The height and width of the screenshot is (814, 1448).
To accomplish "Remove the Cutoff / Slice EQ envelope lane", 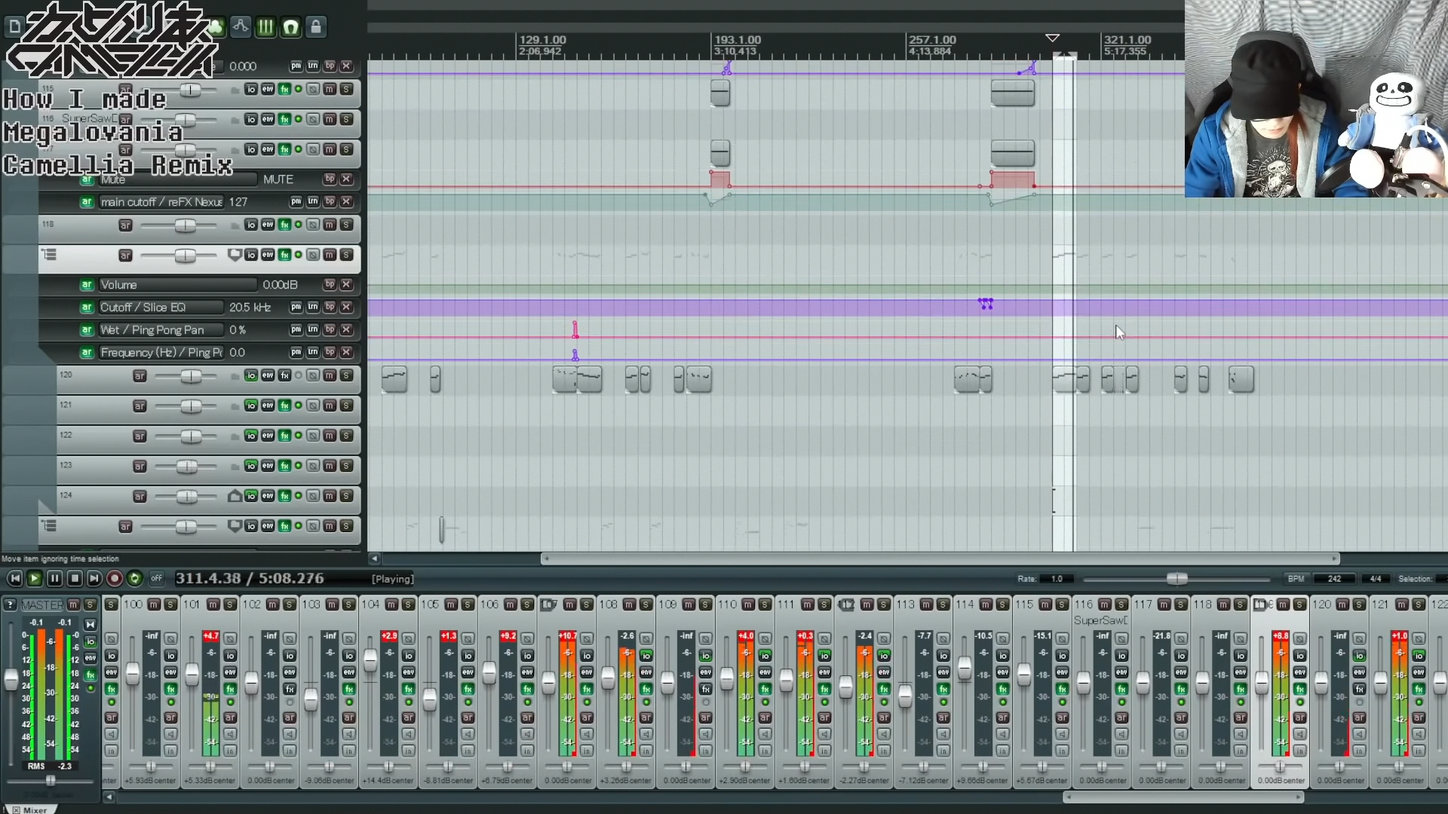I will [346, 308].
